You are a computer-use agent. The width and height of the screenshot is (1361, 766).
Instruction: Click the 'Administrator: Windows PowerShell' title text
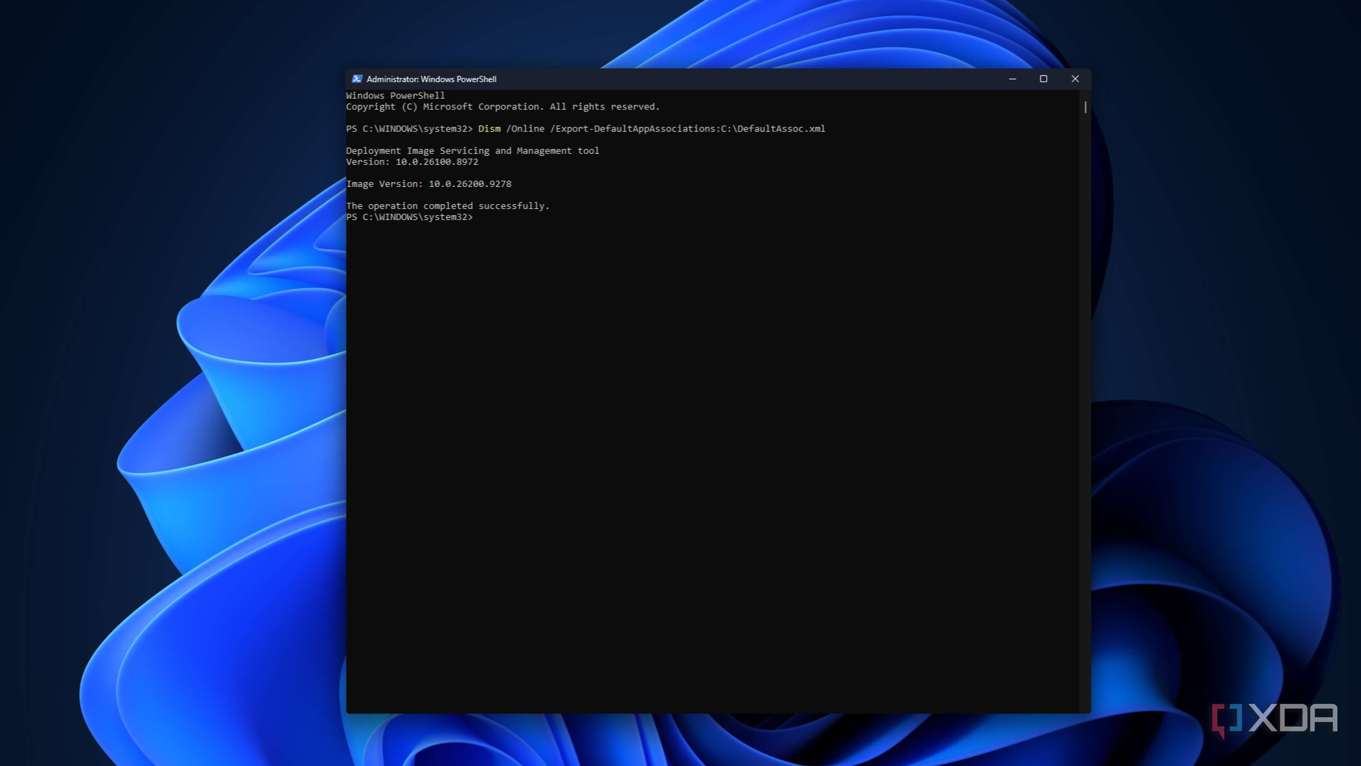[x=431, y=79]
